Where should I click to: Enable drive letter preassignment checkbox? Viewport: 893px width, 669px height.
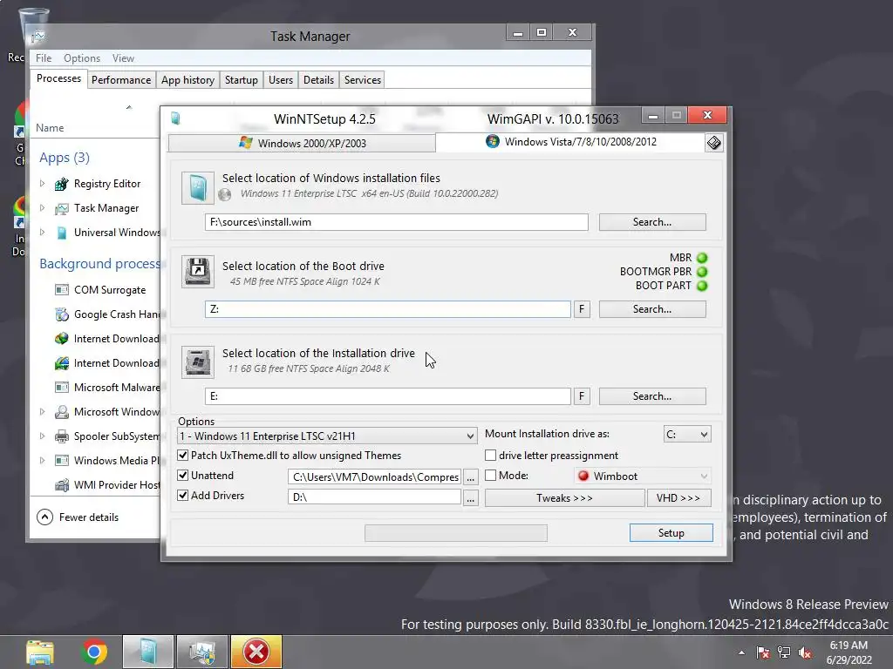[x=490, y=456]
